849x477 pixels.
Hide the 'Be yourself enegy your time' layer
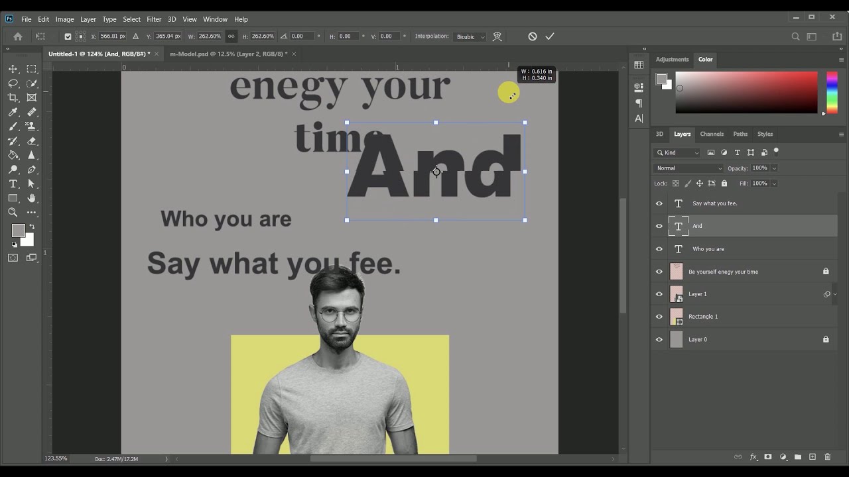point(659,272)
